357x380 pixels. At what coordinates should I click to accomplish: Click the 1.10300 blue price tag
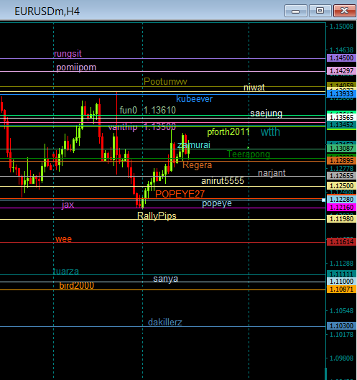(x=341, y=325)
